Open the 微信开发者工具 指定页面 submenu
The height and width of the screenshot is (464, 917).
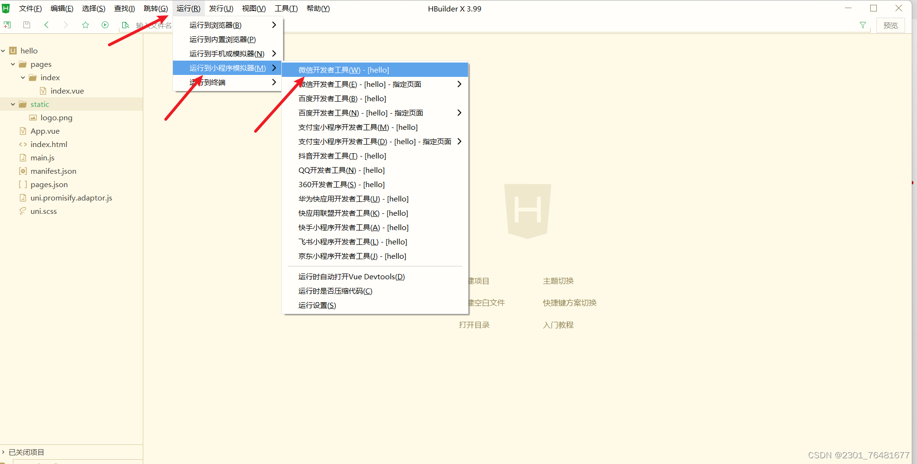pos(375,84)
